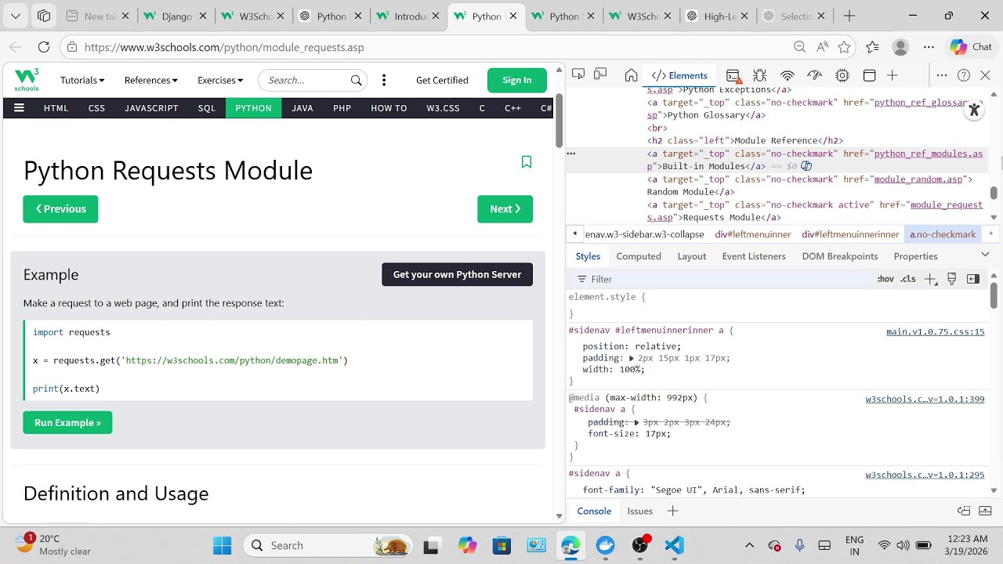Click the inspect element picker icon
The height and width of the screenshot is (564, 1003).
point(578,75)
